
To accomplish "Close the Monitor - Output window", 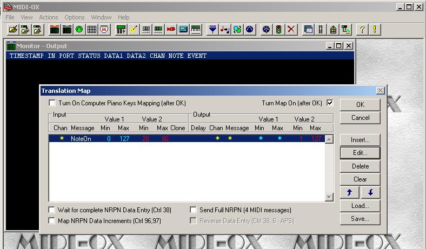I will click(x=349, y=46).
